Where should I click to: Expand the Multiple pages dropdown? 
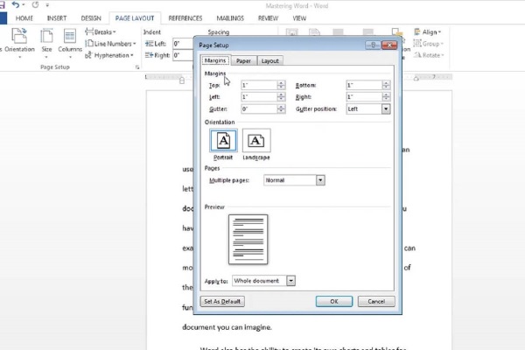coord(320,180)
